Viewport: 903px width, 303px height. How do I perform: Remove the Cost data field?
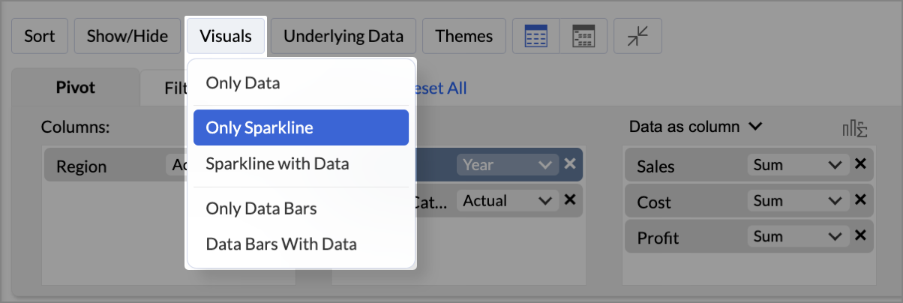[860, 201]
